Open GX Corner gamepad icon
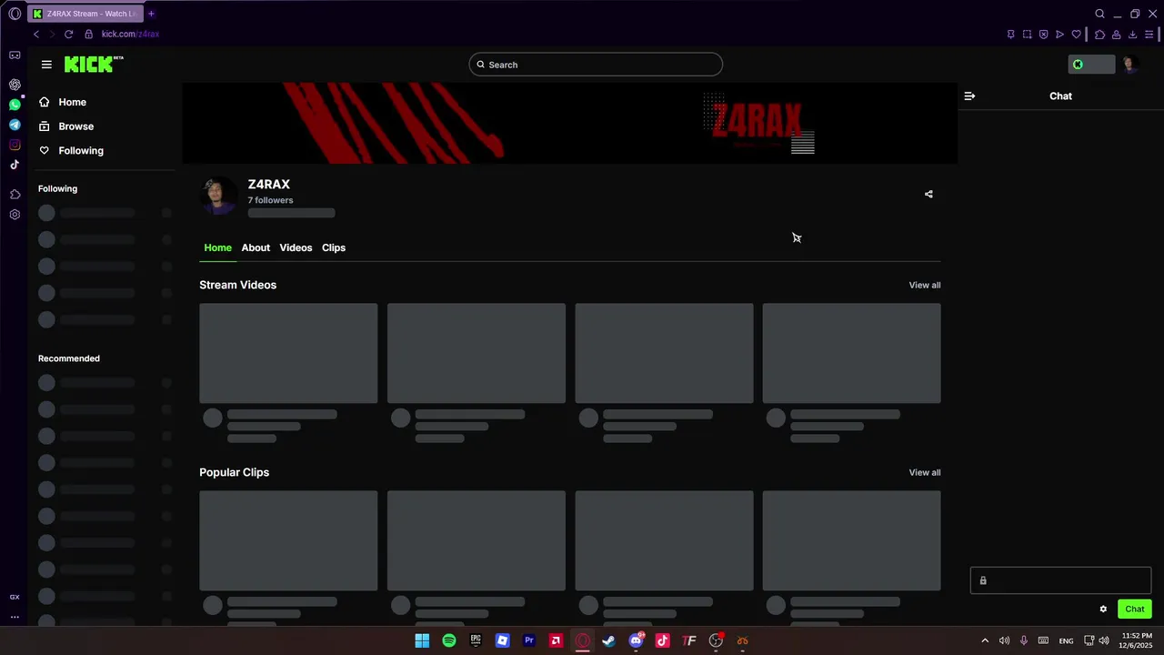 (x=15, y=55)
